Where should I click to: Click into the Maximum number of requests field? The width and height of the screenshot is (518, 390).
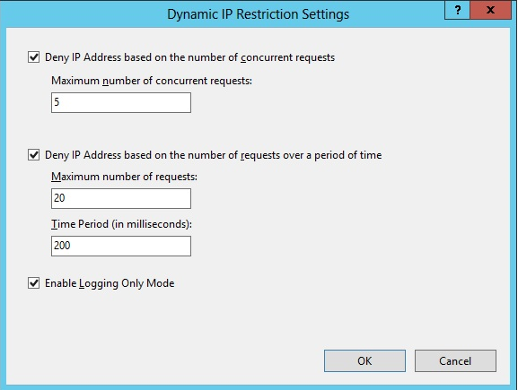coord(121,198)
